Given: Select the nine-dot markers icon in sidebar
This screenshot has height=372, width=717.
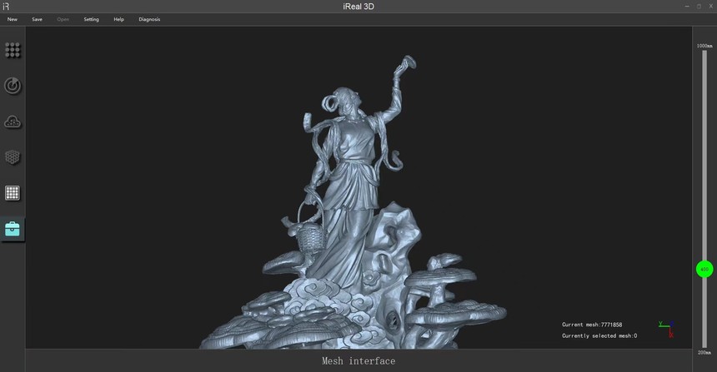Looking at the screenshot, I should tap(13, 50).
